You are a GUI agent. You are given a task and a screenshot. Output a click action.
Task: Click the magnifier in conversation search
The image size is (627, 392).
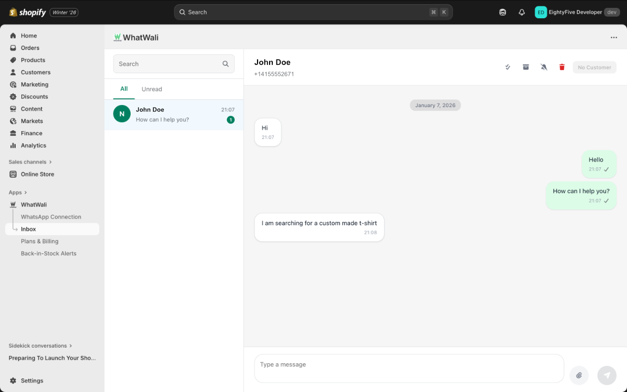226,64
